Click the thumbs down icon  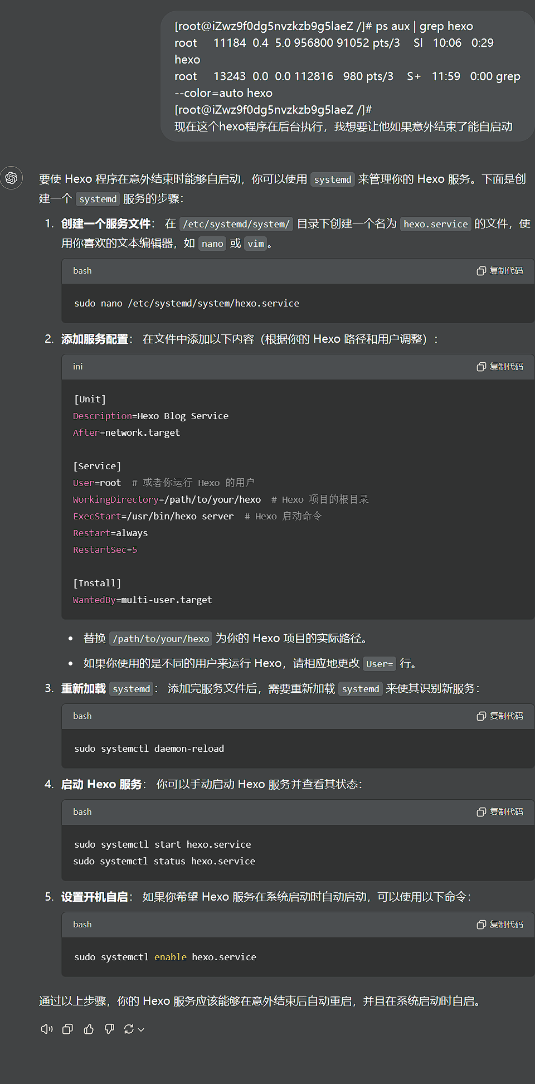(x=109, y=1029)
